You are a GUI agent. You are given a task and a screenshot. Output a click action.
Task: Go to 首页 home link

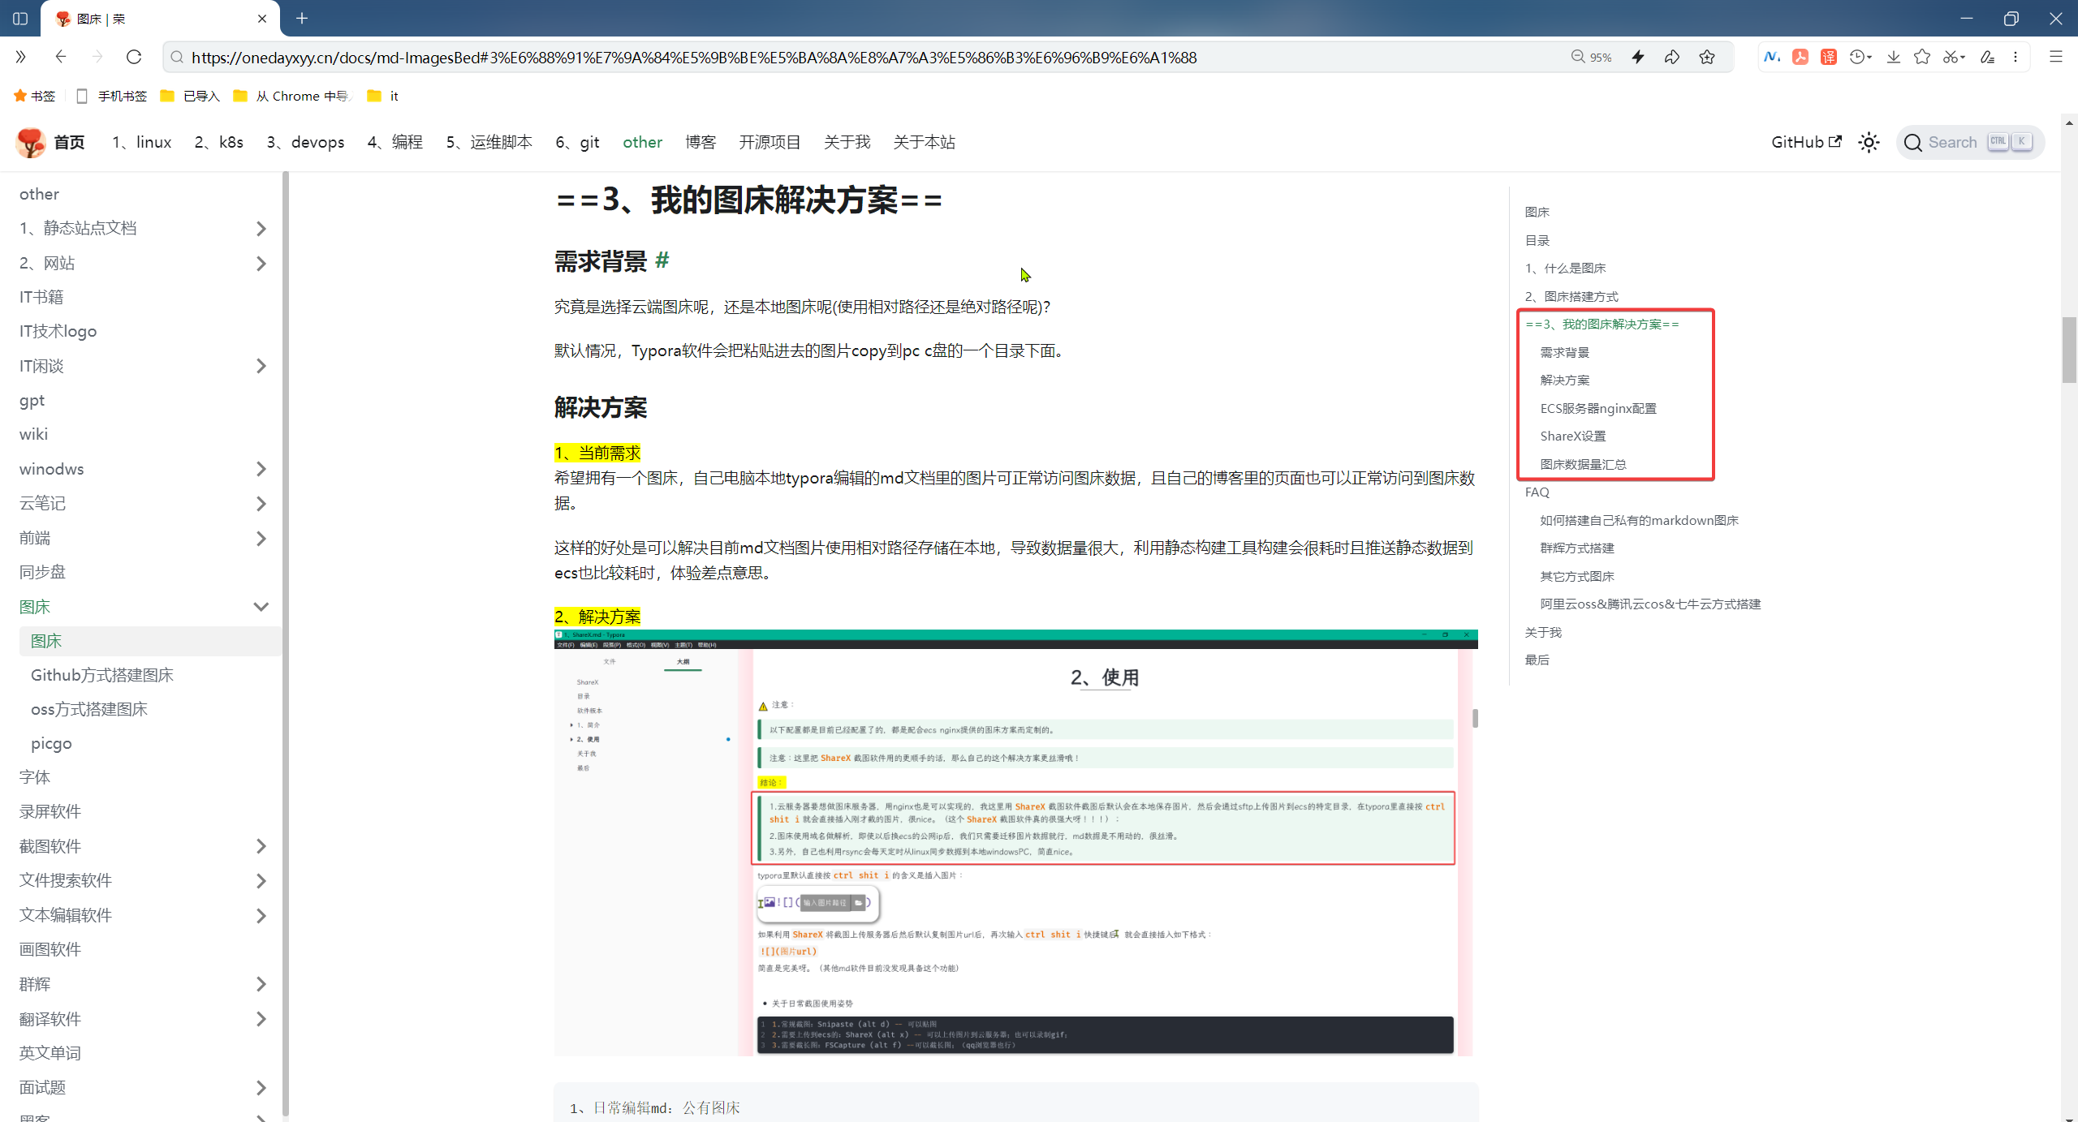click(69, 143)
